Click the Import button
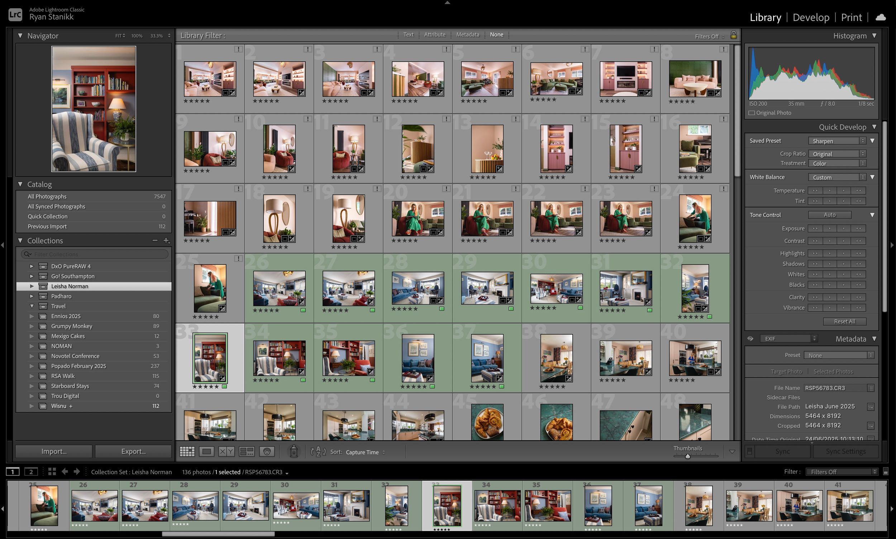The width and height of the screenshot is (896, 539). click(x=54, y=451)
